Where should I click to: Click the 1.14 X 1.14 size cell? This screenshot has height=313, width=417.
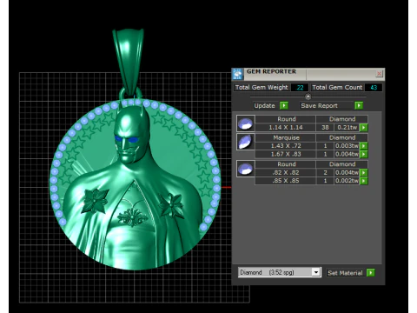click(286, 128)
